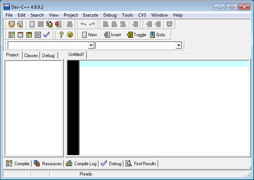Open the Help menu
Image resolution: width=254 pixels, height=180 pixels.
tap(178, 15)
